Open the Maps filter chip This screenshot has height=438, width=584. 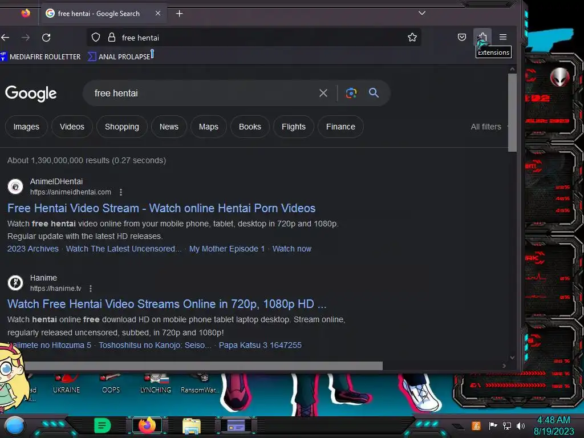[x=209, y=127]
